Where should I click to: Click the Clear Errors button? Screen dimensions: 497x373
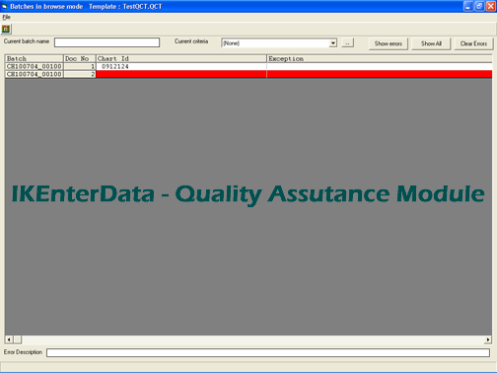473,43
